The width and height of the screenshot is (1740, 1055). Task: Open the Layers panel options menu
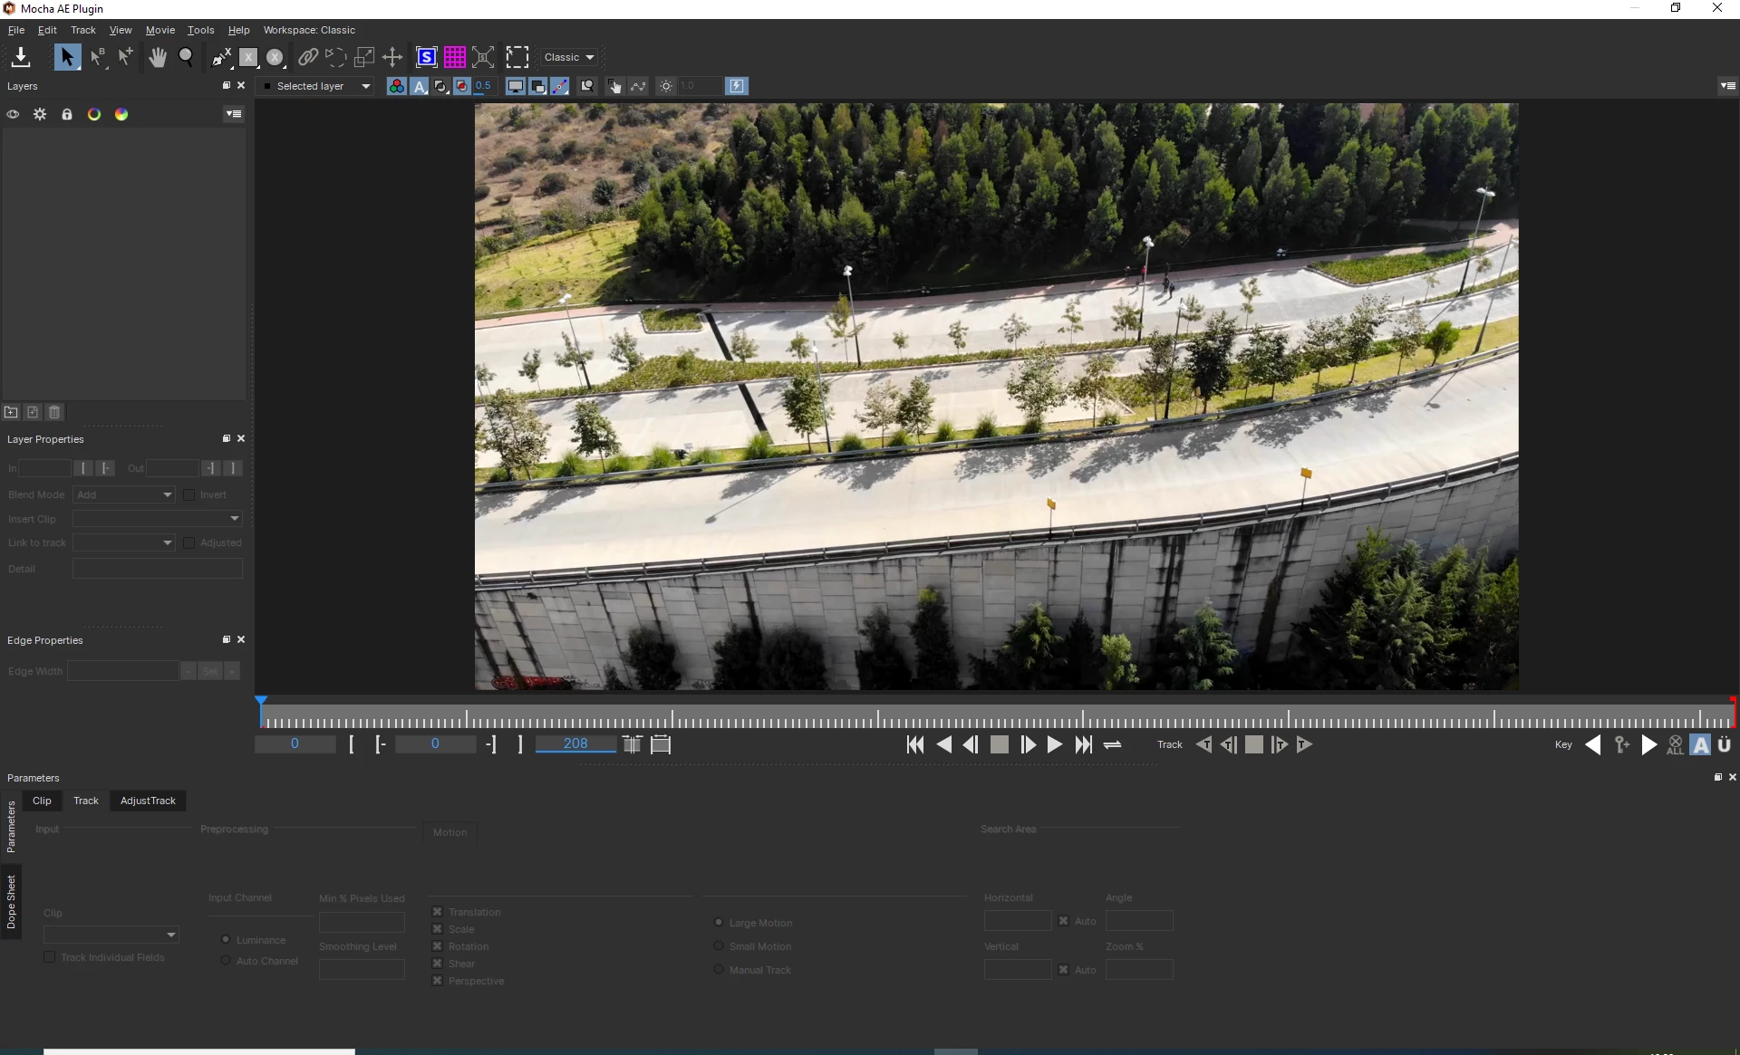(234, 114)
